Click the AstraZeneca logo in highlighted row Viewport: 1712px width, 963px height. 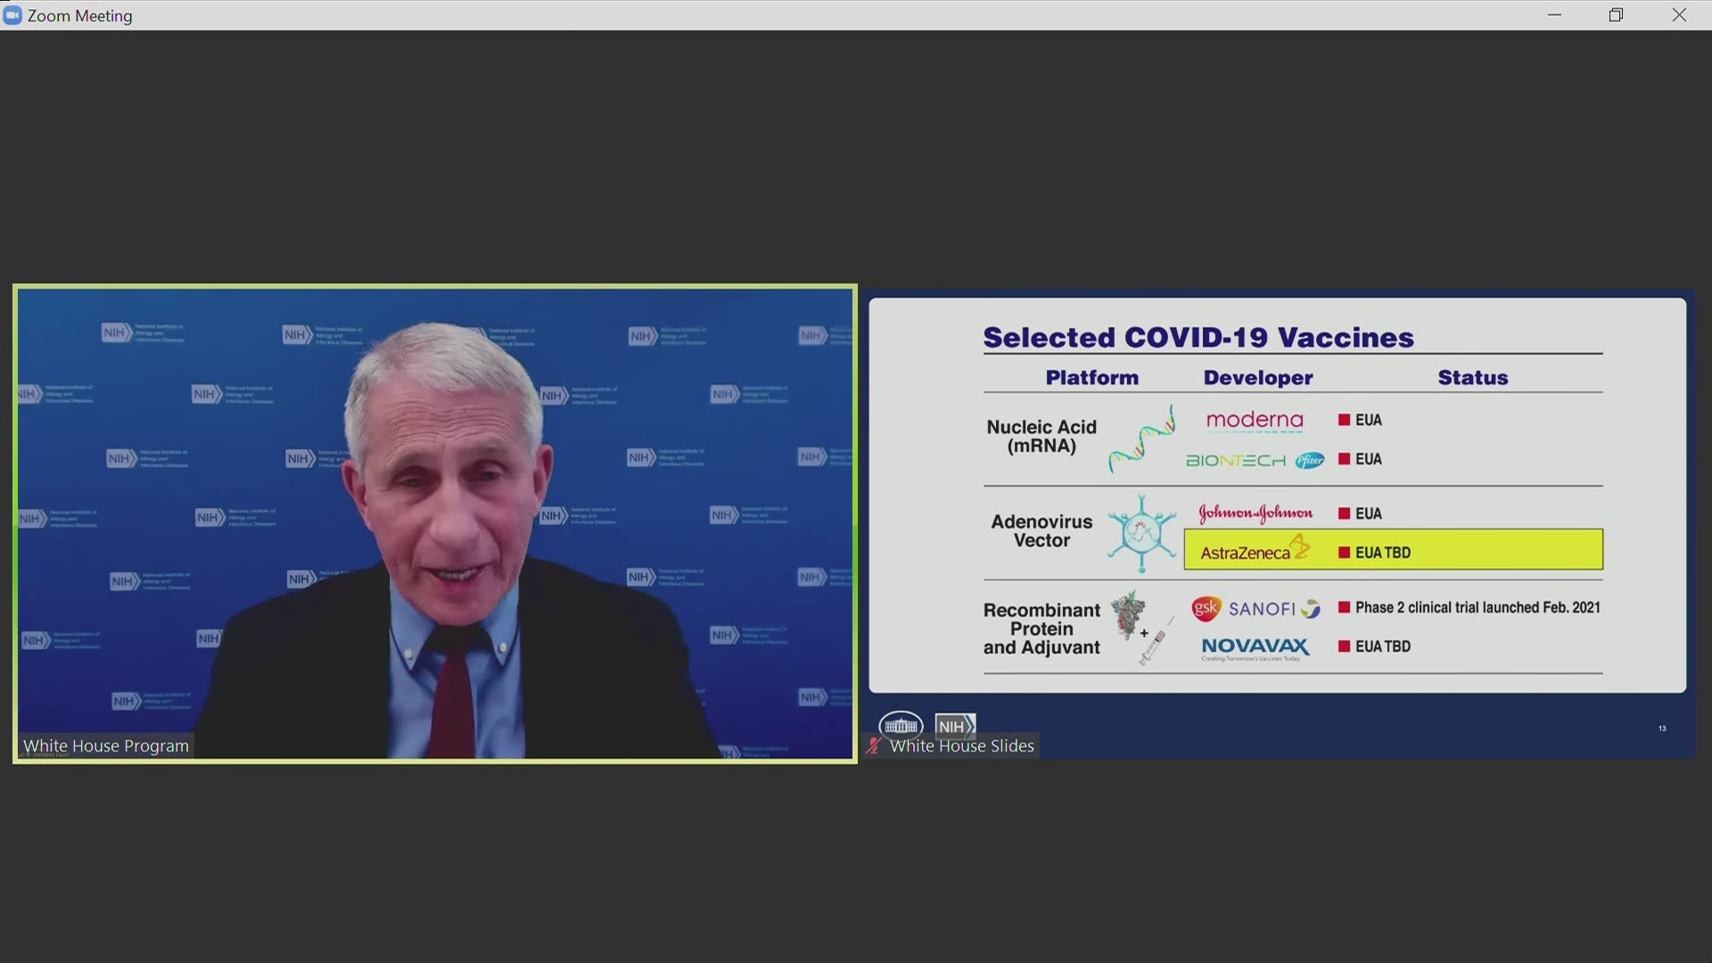click(x=1255, y=549)
